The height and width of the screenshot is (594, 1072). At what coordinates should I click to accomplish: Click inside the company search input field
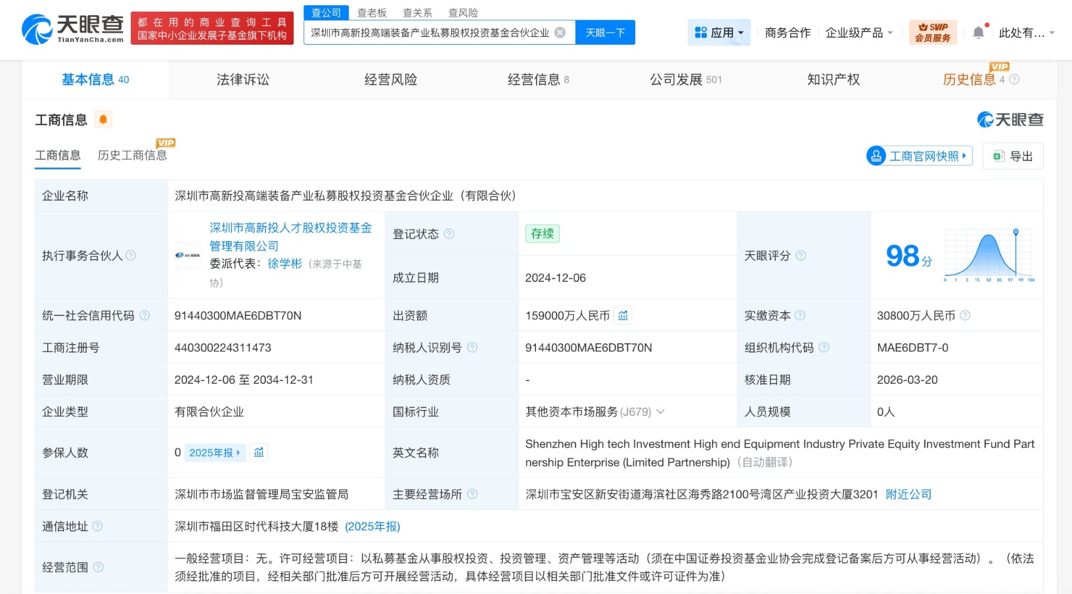point(427,32)
